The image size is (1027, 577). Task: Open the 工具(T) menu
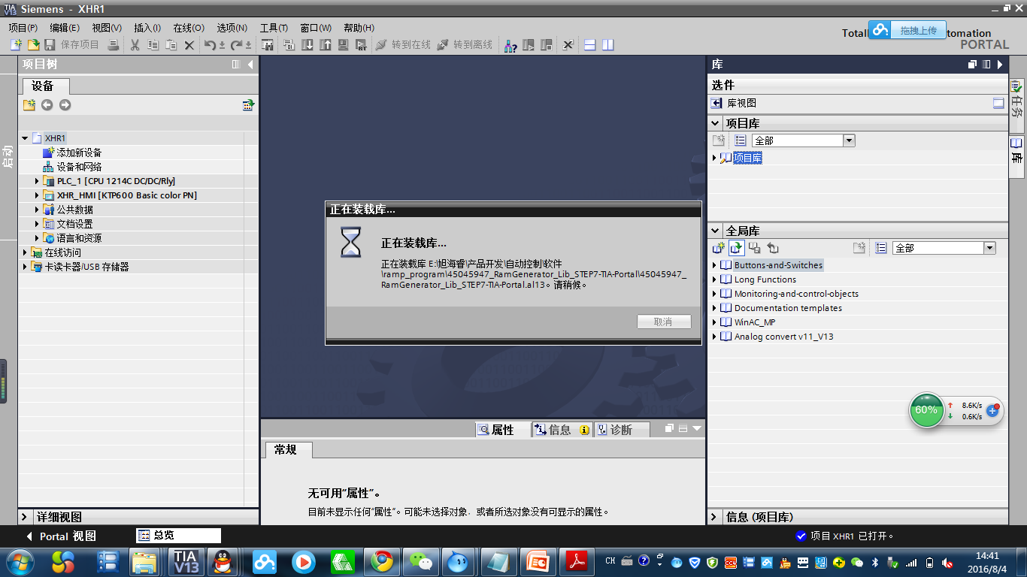(x=274, y=28)
